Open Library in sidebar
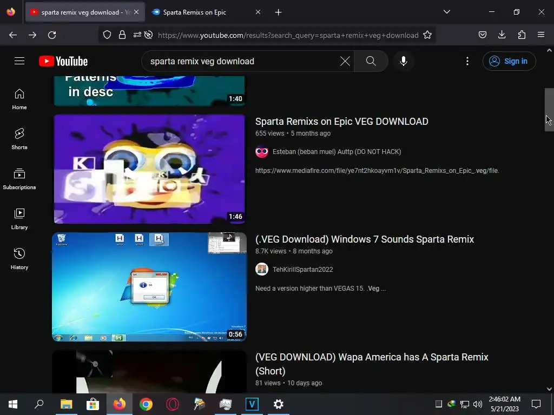Viewport: 554px width, 415px height. point(19,219)
